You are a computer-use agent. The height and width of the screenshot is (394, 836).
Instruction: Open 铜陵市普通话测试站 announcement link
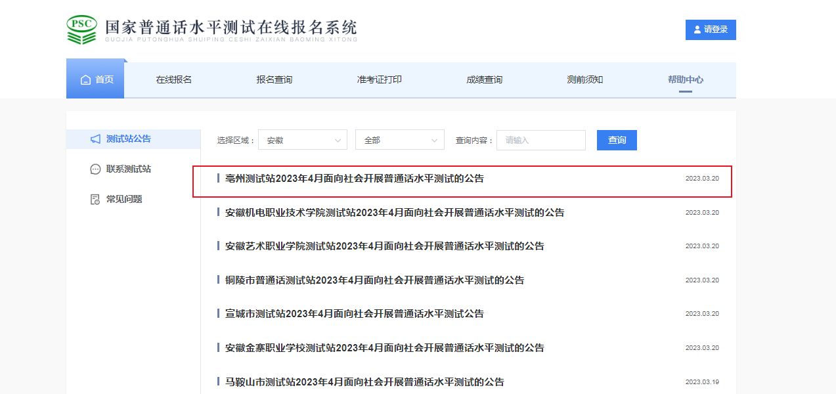374,280
